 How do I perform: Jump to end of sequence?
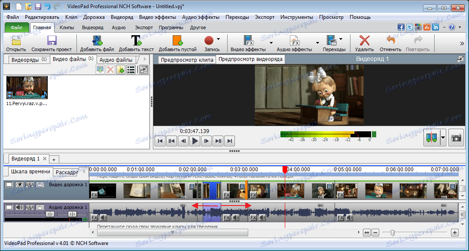point(229,141)
